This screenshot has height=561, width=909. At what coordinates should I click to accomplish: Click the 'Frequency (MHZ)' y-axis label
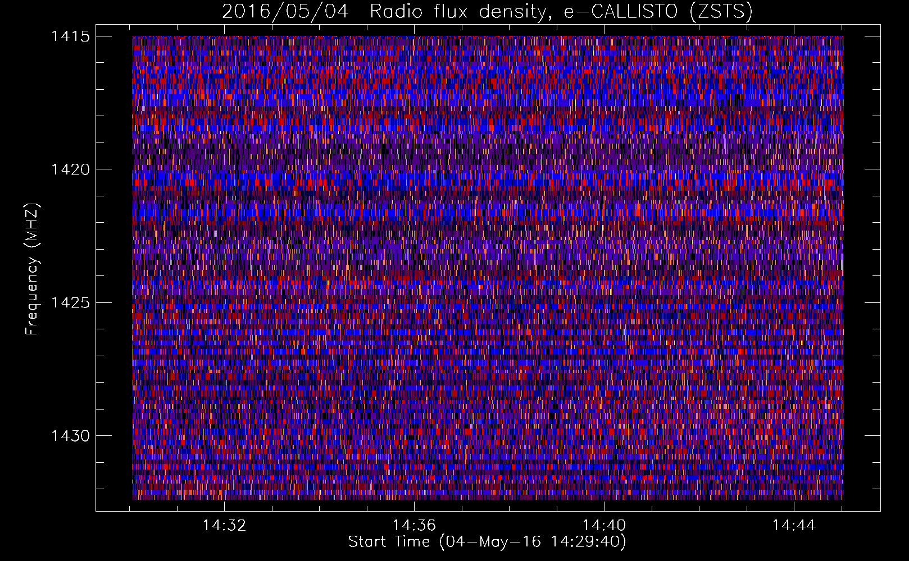pyautogui.click(x=33, y=269)
